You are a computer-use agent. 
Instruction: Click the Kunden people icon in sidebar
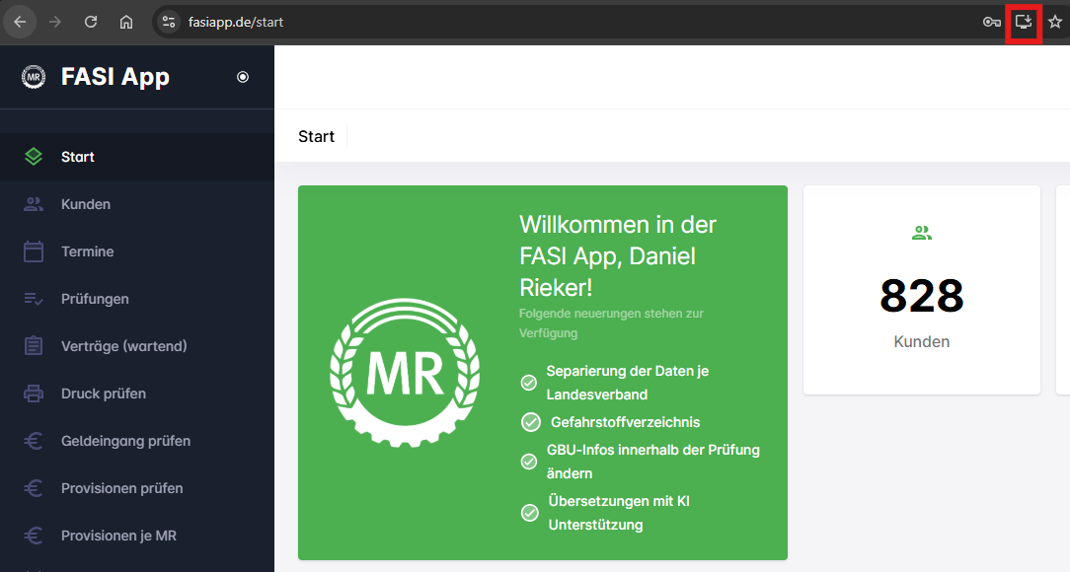click(34, 204)
